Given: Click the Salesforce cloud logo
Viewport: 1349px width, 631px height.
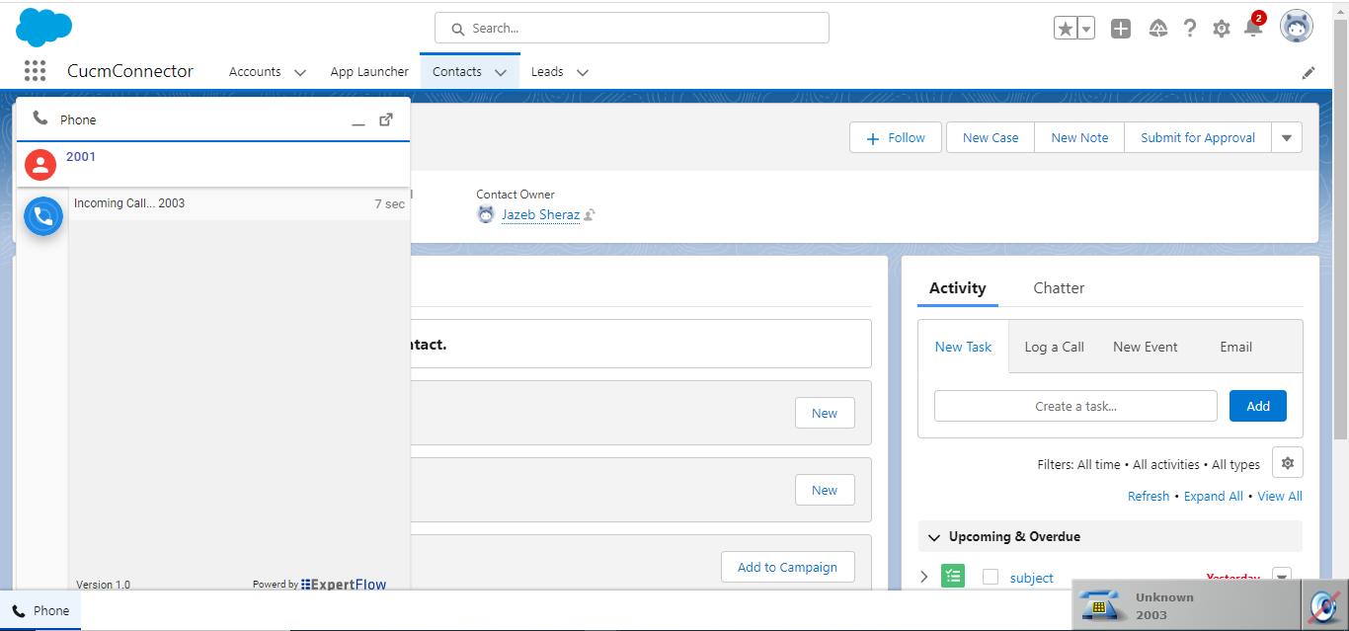Looking at the screenshot, I should tap(44, 27).
